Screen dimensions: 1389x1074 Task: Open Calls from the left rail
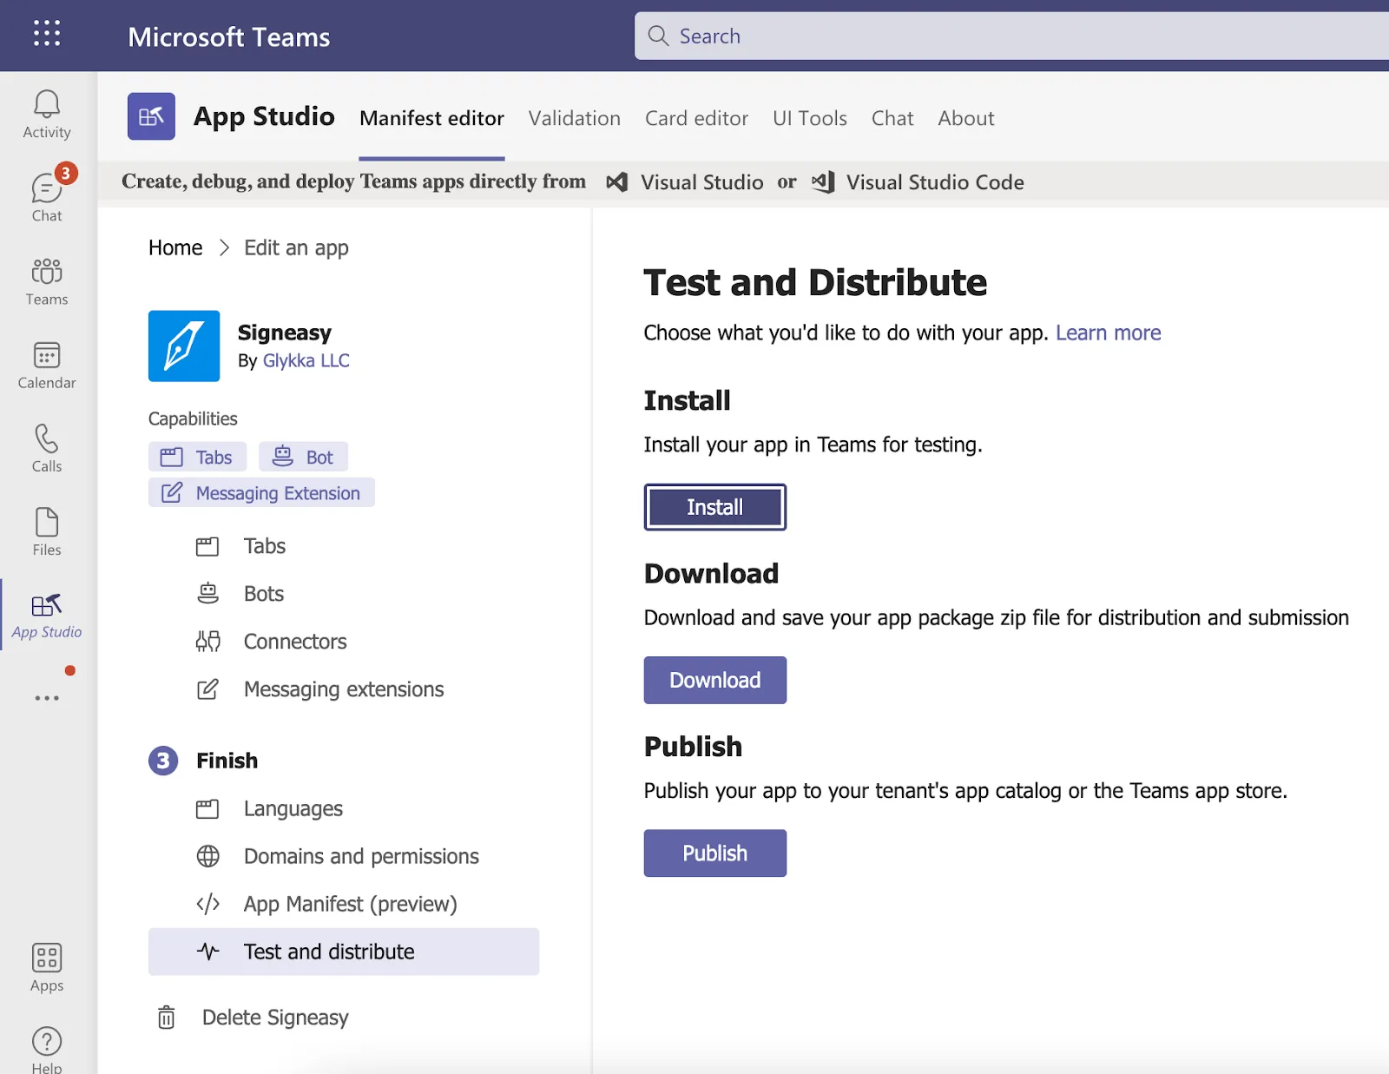click(47, 448)
